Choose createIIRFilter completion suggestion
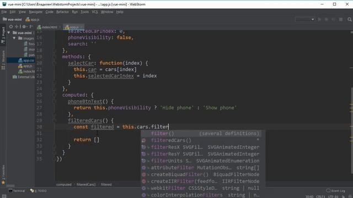353x198 pixels. [201, 181]
